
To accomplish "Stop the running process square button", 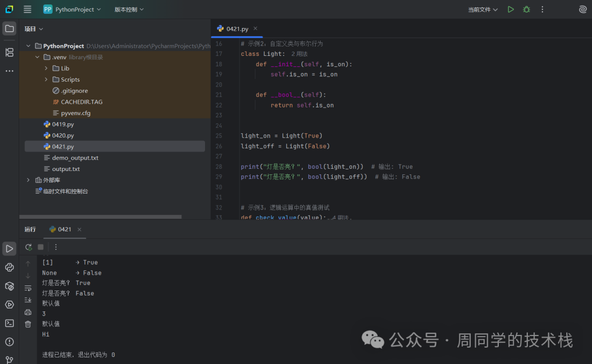I will tap(41, 247).
